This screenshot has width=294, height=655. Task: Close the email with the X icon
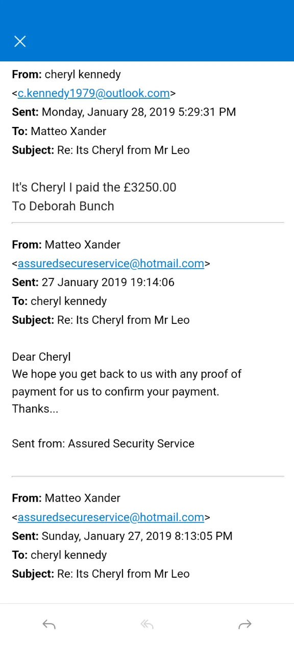[x=20, y=41]
